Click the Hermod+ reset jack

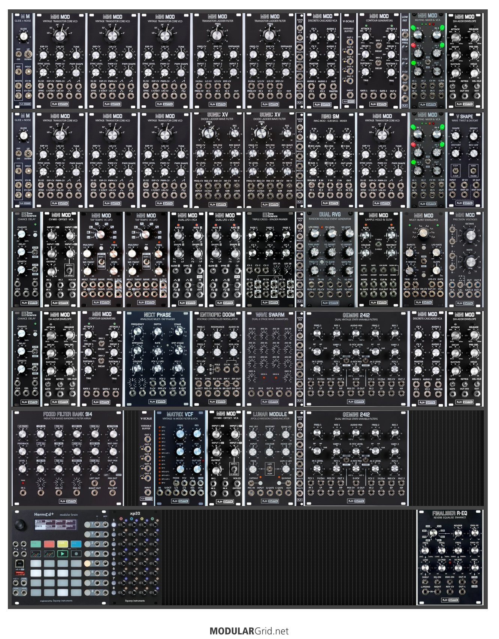(16, 593)
